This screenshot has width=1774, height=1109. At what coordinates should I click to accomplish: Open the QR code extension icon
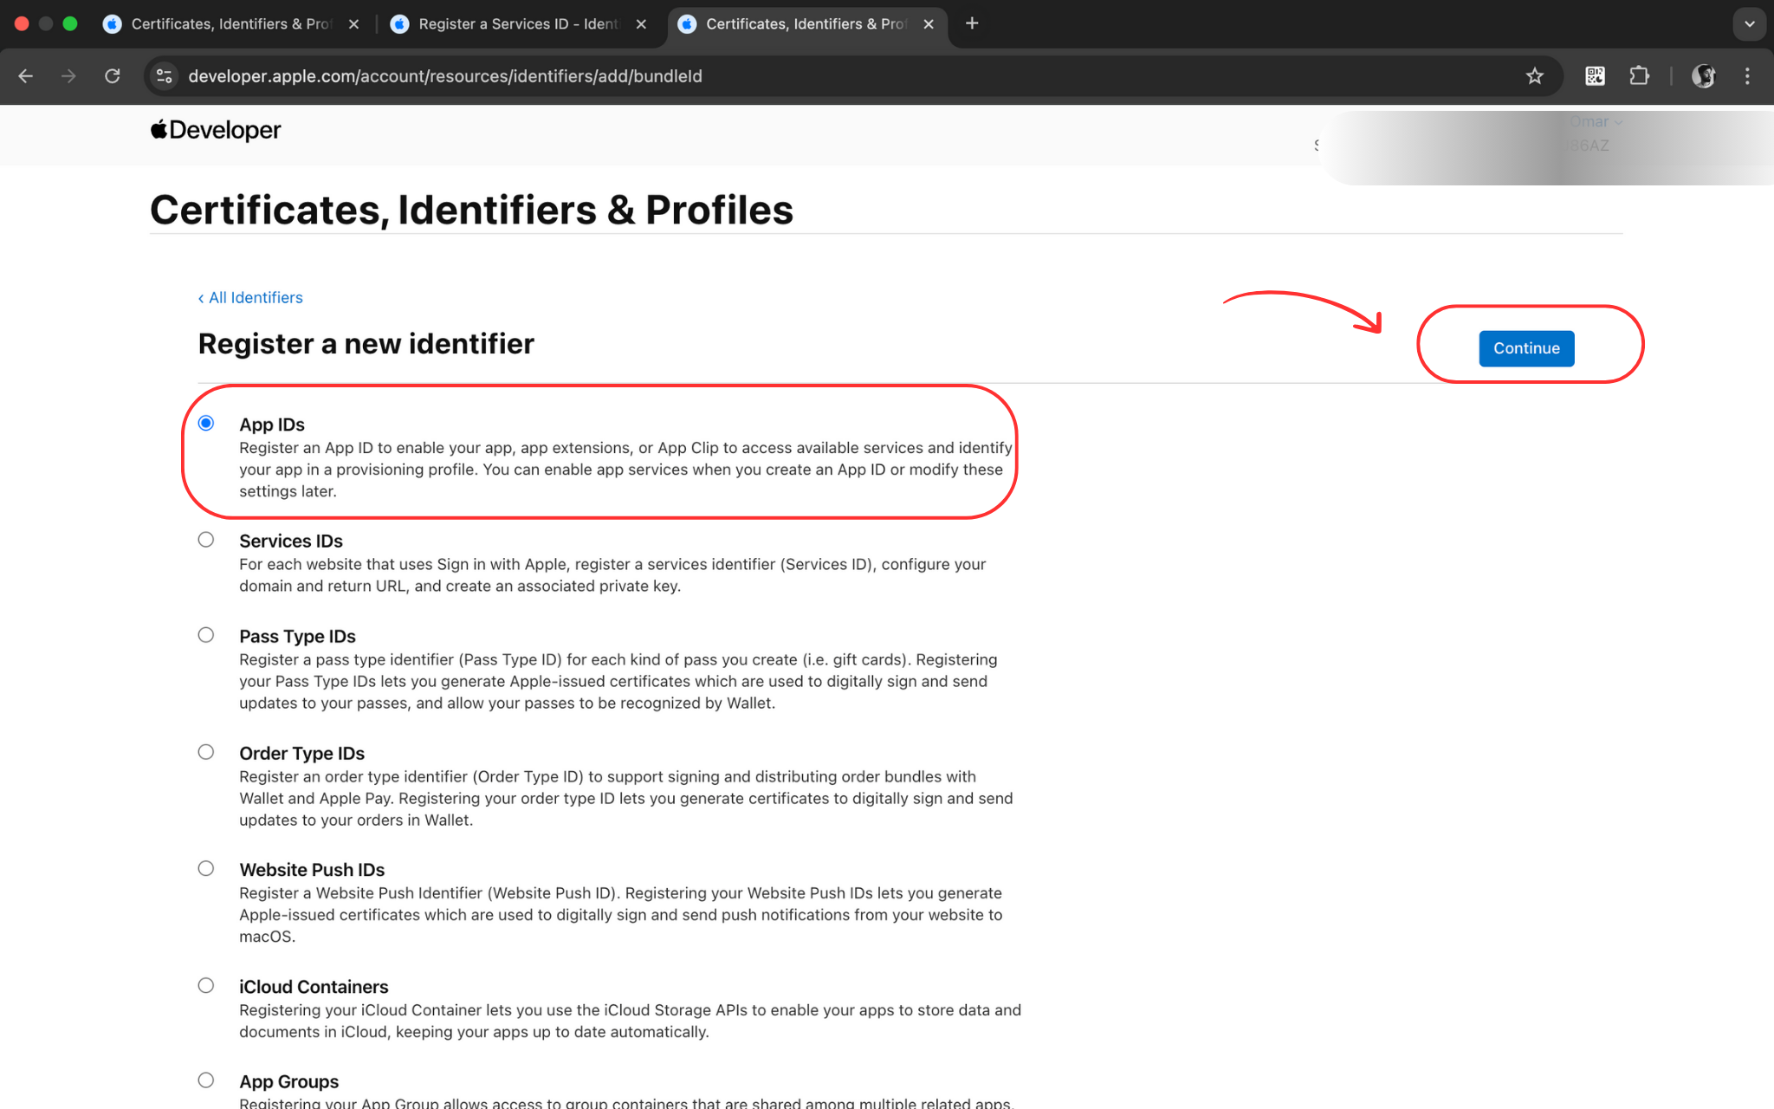point(1595,76)
